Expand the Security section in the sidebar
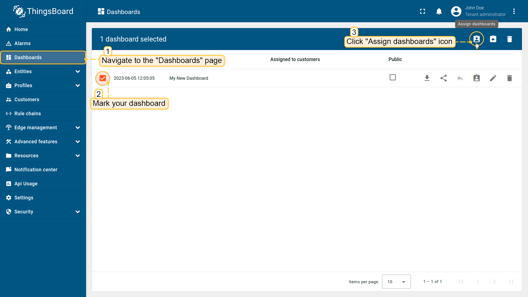Viewport: 528px width, 297px height. pos(78,212)
